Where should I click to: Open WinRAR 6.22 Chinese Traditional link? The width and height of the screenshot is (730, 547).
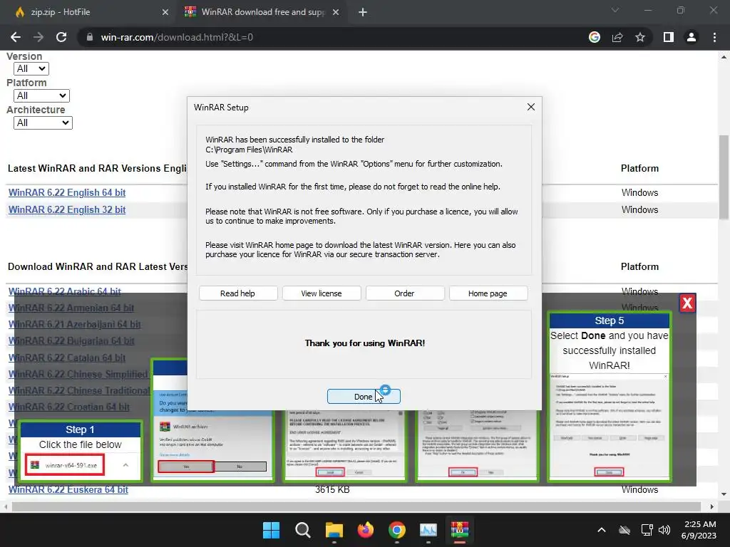tap(79, 390)
